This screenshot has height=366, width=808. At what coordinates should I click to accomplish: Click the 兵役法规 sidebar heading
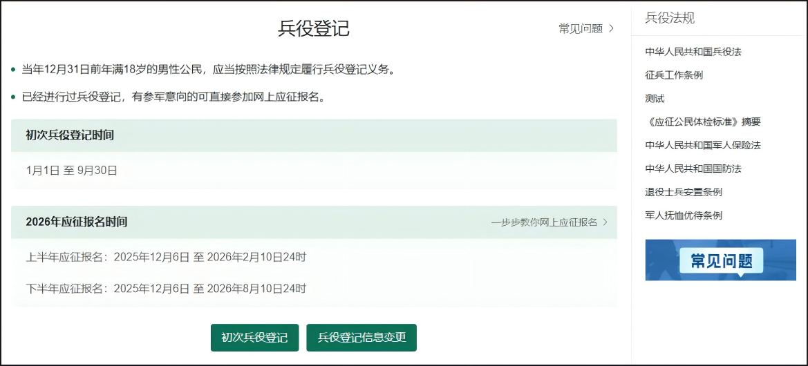click(669, 18)
